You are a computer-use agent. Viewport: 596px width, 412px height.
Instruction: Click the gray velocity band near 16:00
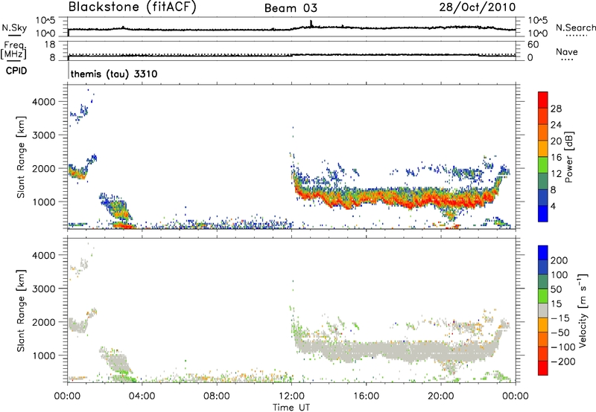(x=367, y=350)
